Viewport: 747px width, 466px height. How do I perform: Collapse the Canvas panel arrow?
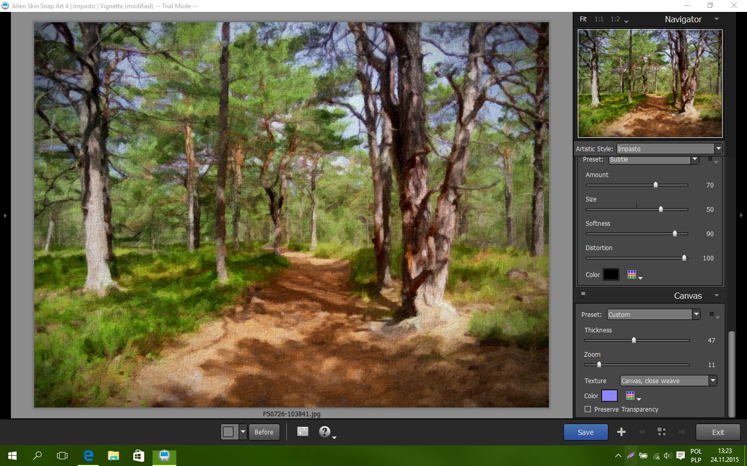[716, 296]
